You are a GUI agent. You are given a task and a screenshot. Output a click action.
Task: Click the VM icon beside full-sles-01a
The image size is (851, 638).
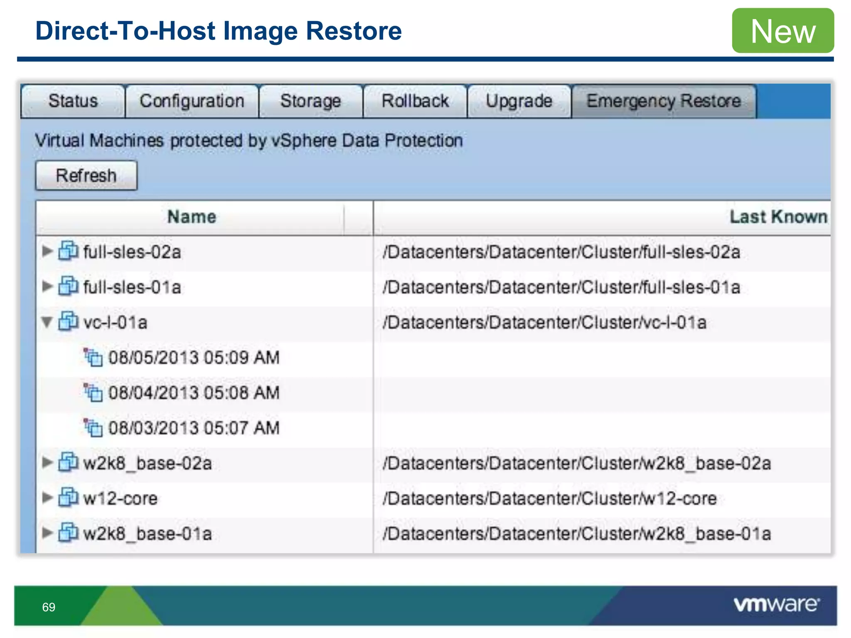[x=68, y=286]
